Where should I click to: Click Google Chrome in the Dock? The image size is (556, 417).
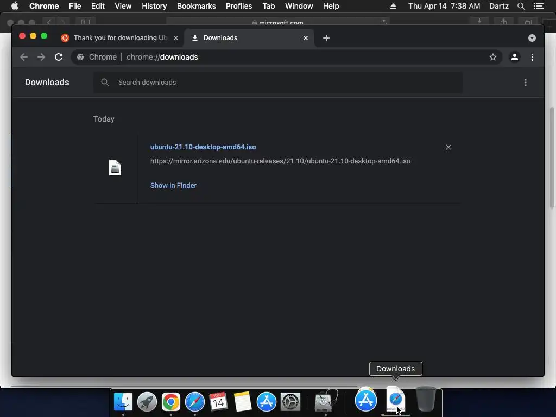[171, 402]
